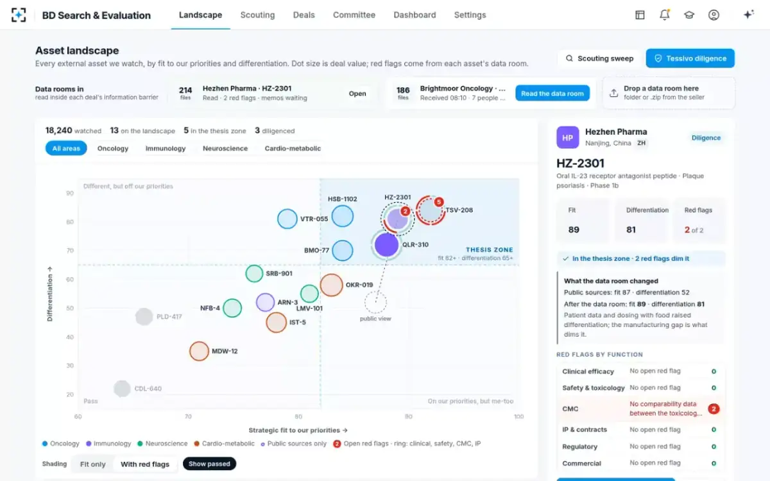This screenshot has width=770, height=481.
Task: Select the SRB-901 bubble
Action: click(x=255, y=273)
